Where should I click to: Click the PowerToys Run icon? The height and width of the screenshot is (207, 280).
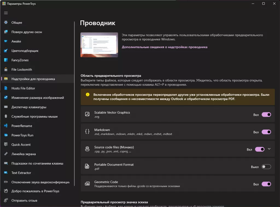click(6, 135)
